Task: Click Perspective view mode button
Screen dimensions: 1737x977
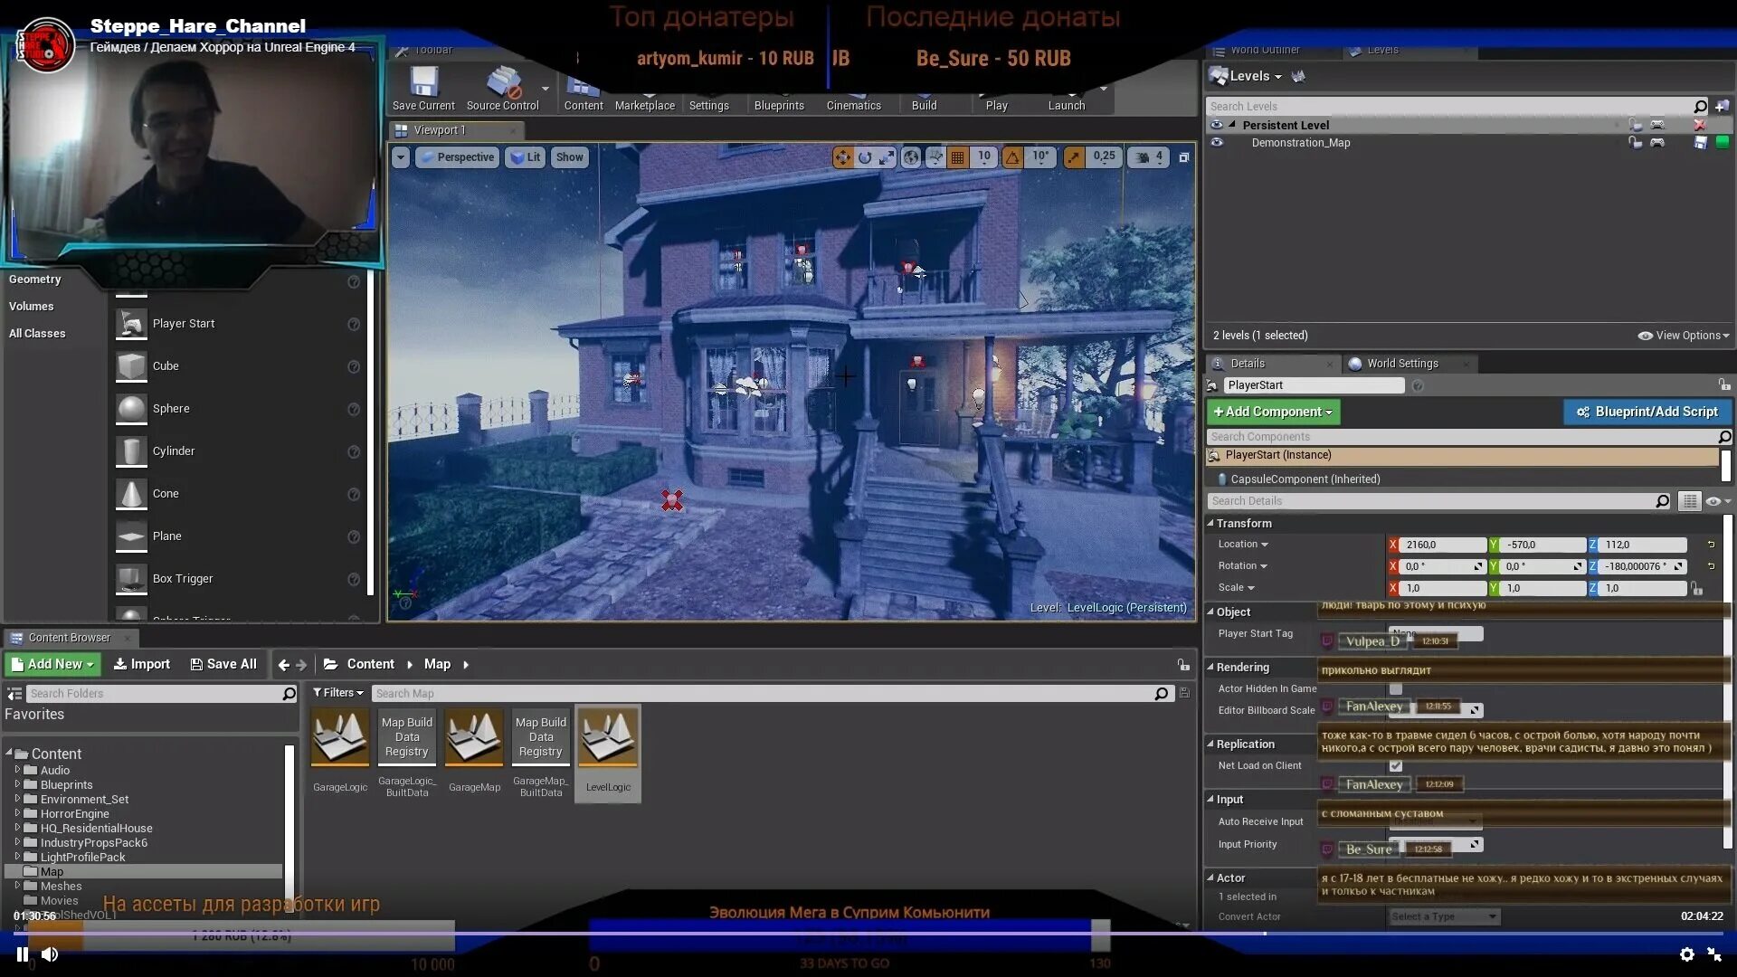Action: pos(457,157)
